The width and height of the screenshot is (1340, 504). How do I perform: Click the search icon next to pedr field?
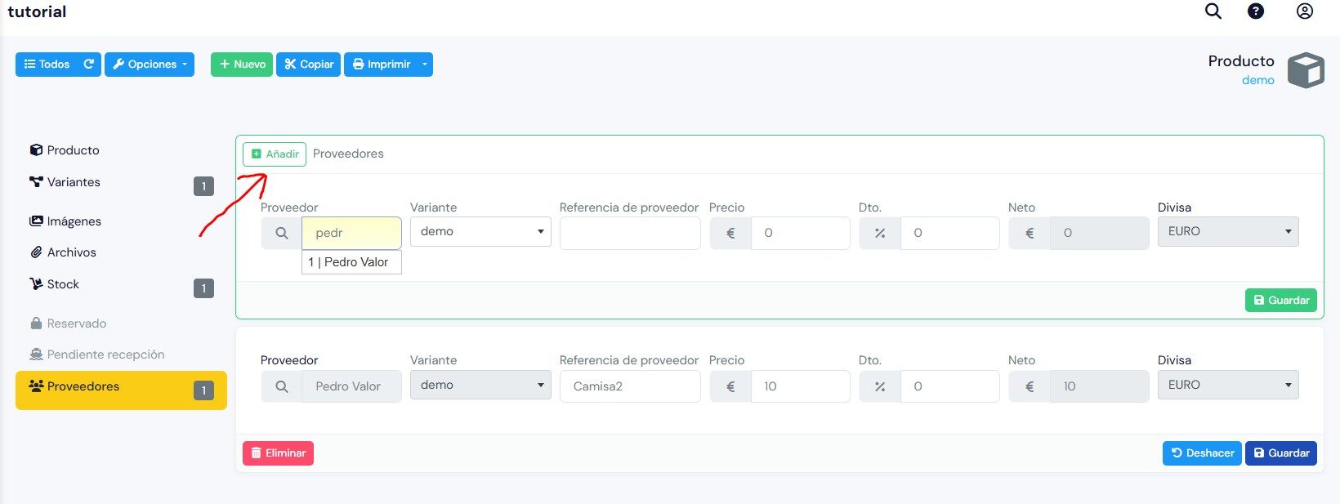coord(282,233)
